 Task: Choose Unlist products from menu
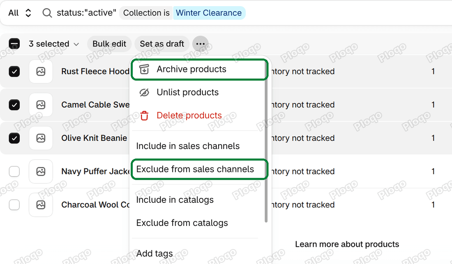pos(199,92)
